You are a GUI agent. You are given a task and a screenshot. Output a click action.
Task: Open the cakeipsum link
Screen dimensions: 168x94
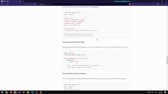95,7
